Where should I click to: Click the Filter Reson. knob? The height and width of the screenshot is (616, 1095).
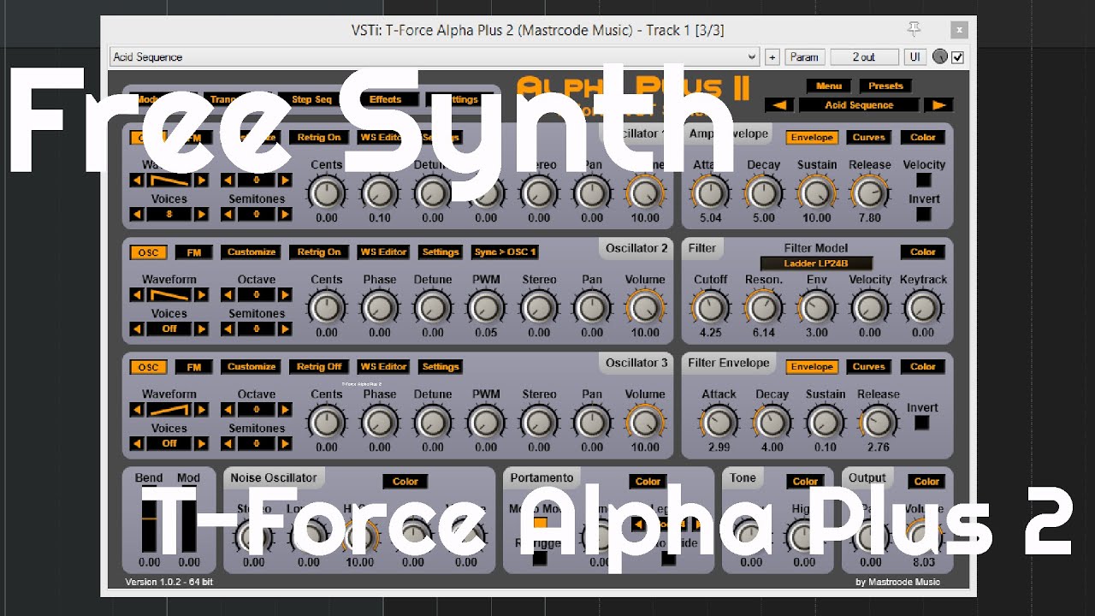(763, 307)
